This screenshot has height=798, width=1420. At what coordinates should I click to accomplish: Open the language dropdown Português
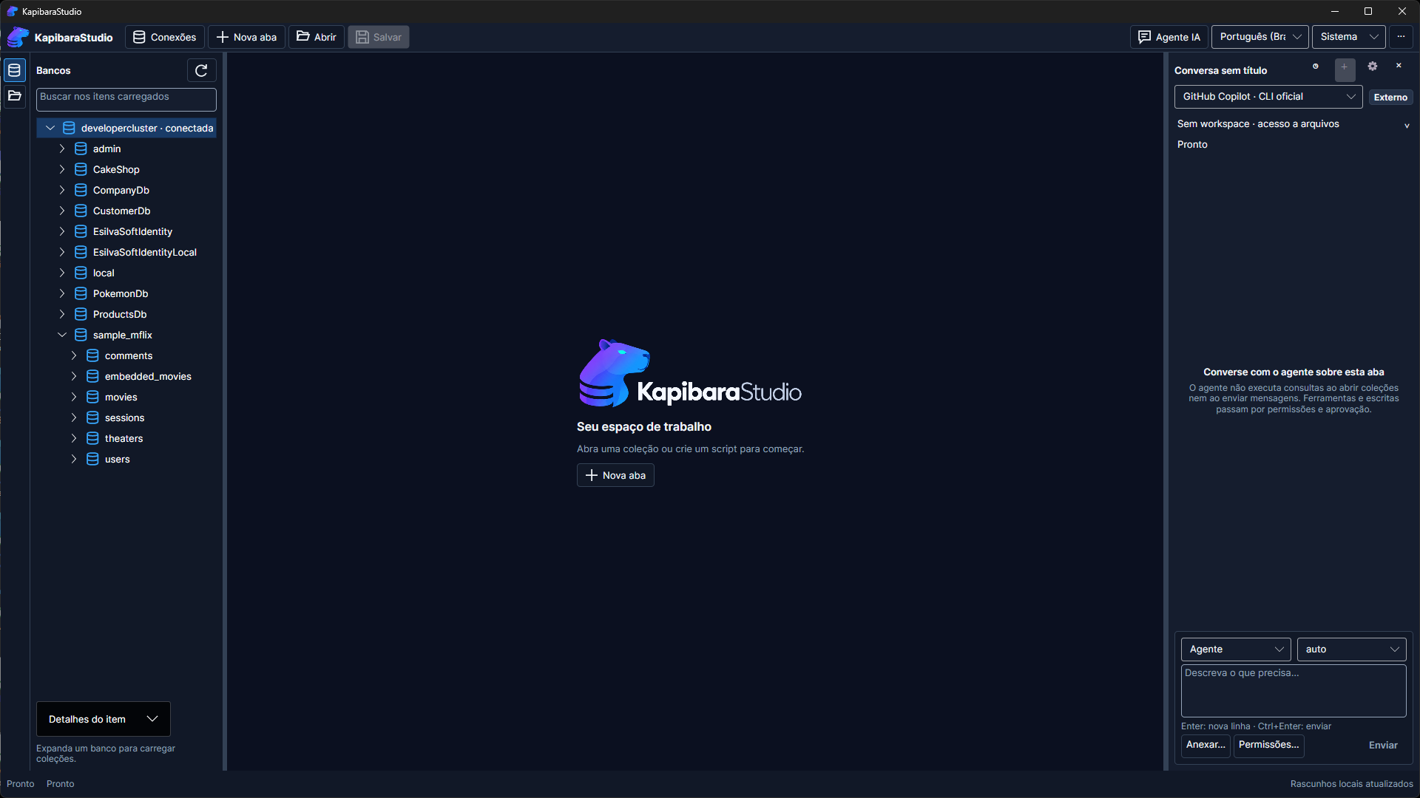coord(1260,37)
